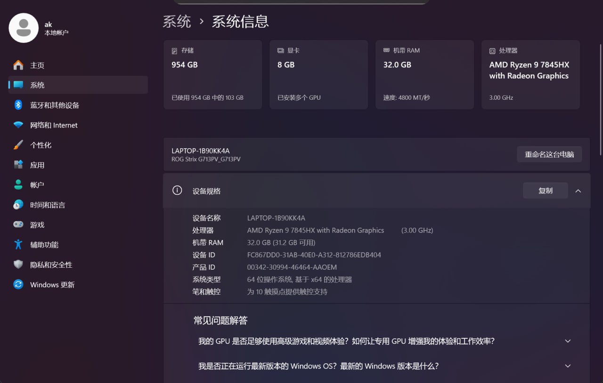Open Personalization (个性化) paintbrush icon

pyautogui.click(x=18, y=145)
